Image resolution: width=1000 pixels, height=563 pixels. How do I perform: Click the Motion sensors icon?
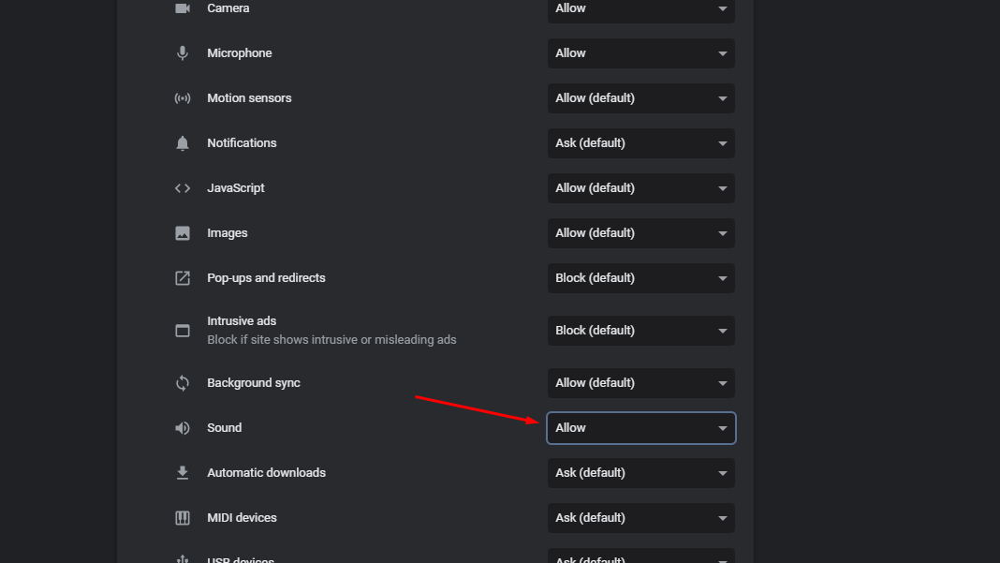click(x=183, y=98)
